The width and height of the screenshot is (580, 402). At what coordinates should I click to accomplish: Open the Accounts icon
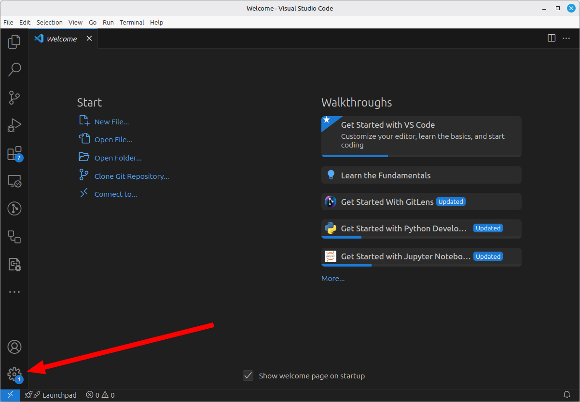click(14, 347)
